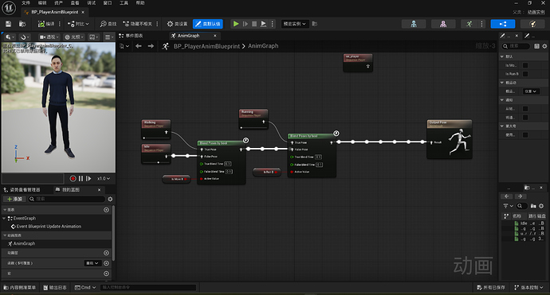550x295 pixels.
Task: Open the Physics asset mode icon
Action: pyautogui.click(x=532, y=24)
